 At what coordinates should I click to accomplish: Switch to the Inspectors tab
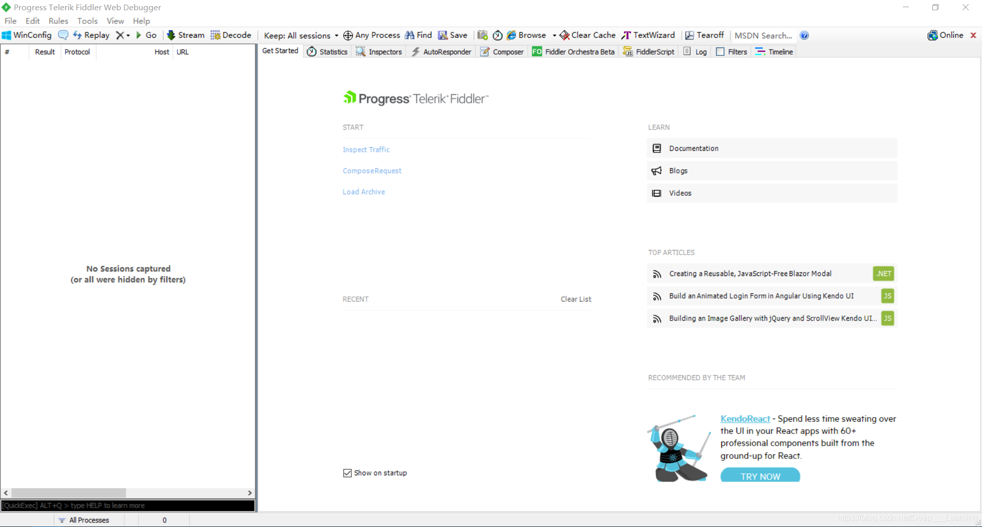[379, 52]
